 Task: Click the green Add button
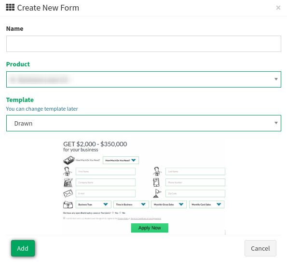(x=23, y=248)
